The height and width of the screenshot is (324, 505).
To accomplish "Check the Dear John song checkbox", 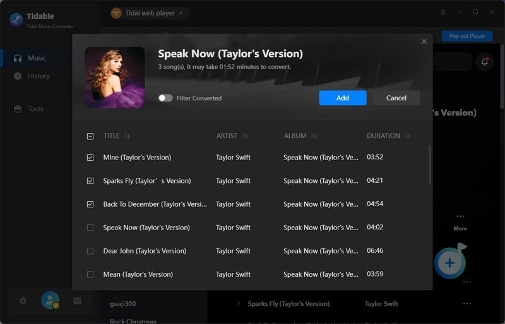I will [x=90, y=251].
